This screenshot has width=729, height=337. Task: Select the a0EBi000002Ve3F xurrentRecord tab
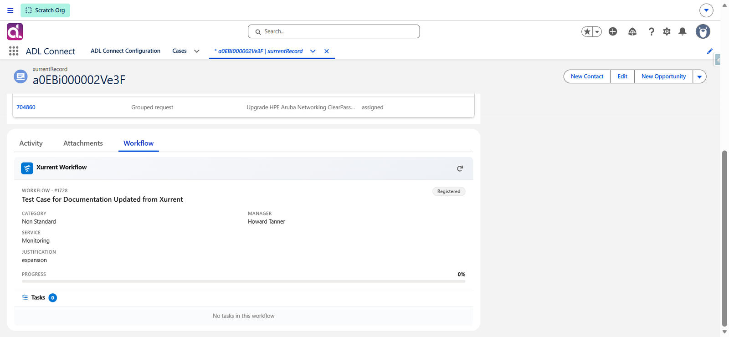[258, 51]
